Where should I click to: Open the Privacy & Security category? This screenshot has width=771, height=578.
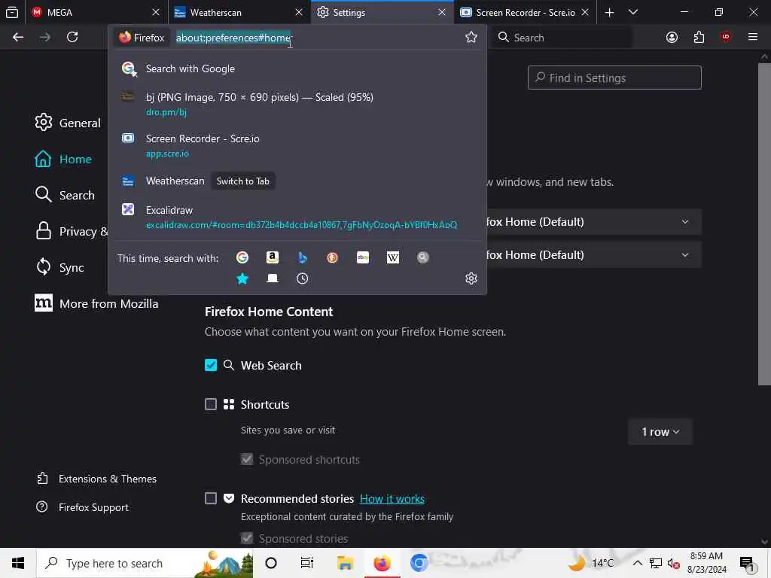[72, 231]
